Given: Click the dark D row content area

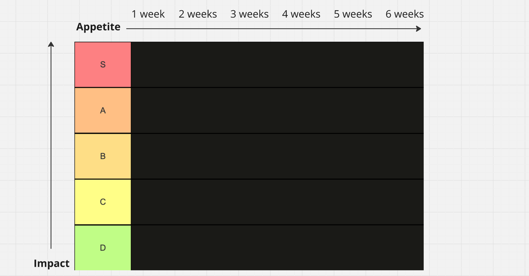Looking at the screenshot, I should [x=277, y=248].
